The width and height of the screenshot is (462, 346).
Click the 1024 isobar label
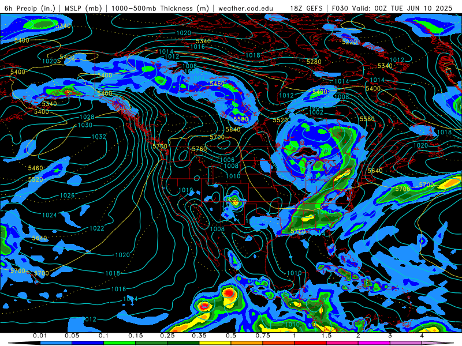[x=50, y=215]
